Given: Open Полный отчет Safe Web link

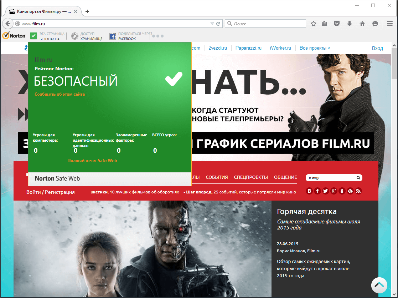Looking at the screenshot, I should [x=92, y=161].
